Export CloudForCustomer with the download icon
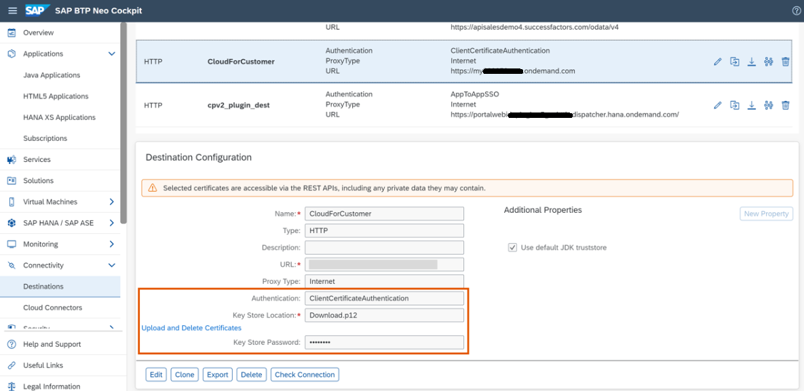804x391 pixels. pyautogui.click(x=752, y=62)
